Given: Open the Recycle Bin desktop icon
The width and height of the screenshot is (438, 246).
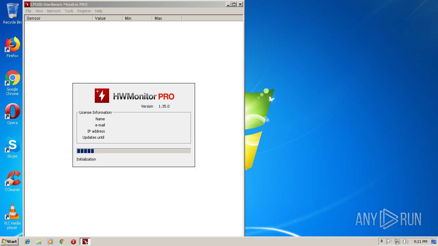Looking at the screenshot, I should (x=12, y=14).
